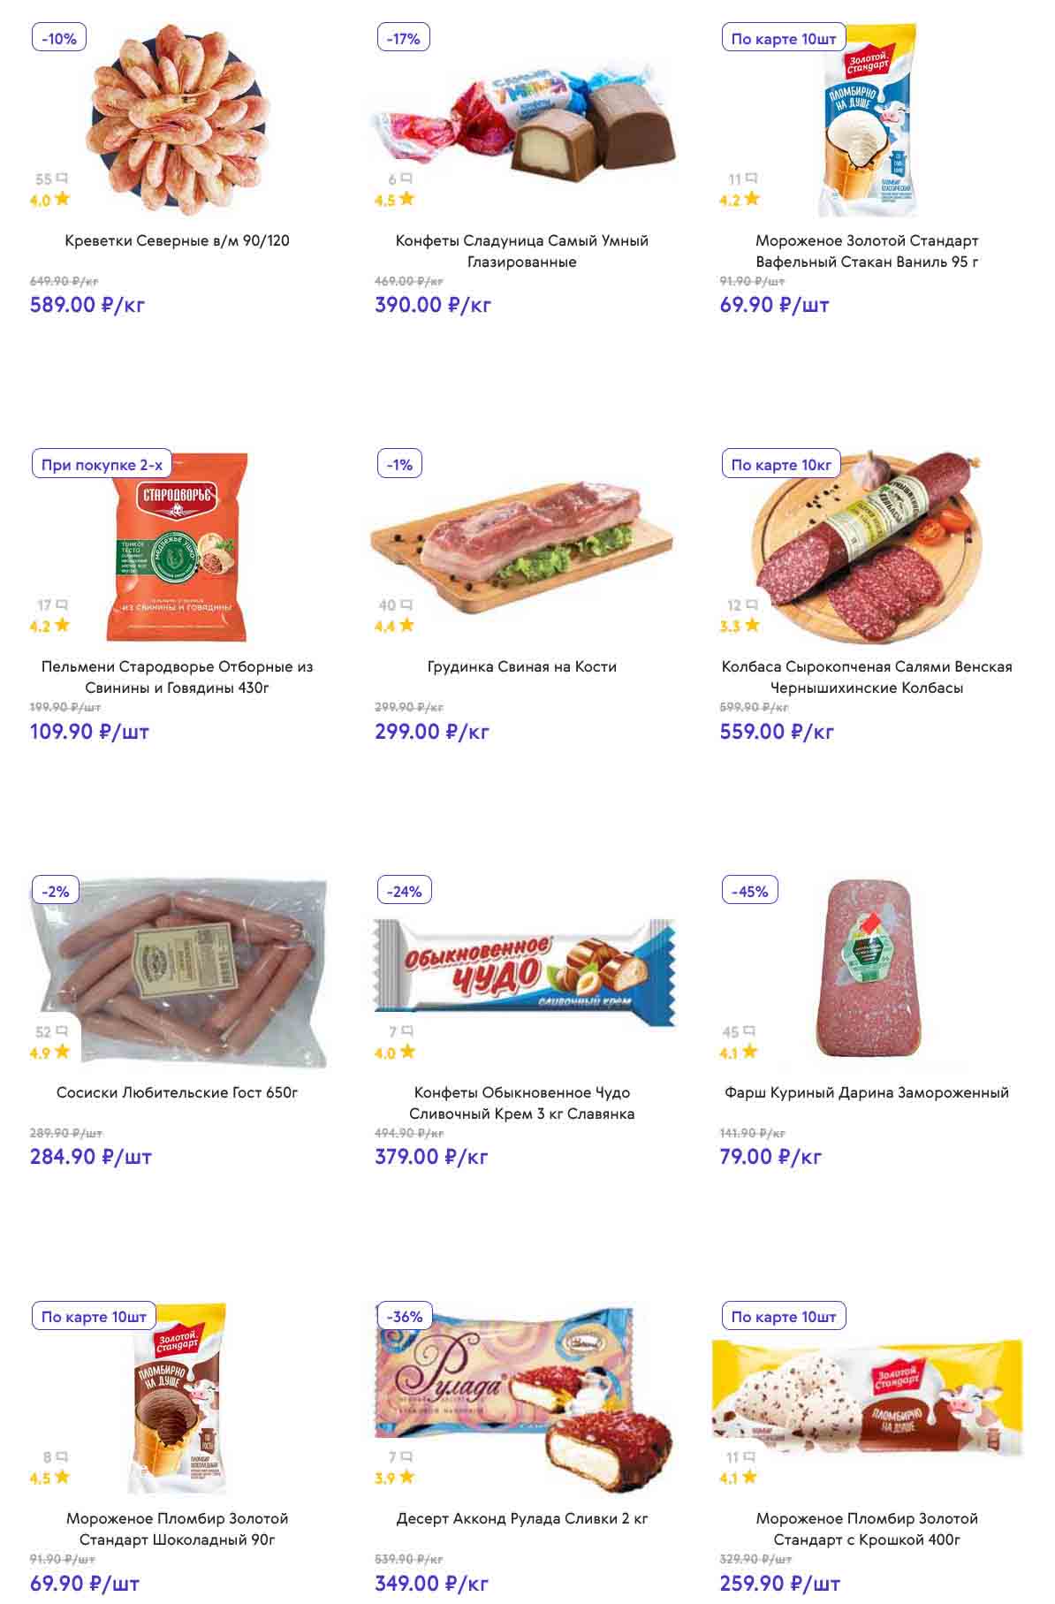Click the rating star on Десерт Рулада
This screenshot has width=1055, height=1604.
pyautogui.click(x=406, y=1477)
